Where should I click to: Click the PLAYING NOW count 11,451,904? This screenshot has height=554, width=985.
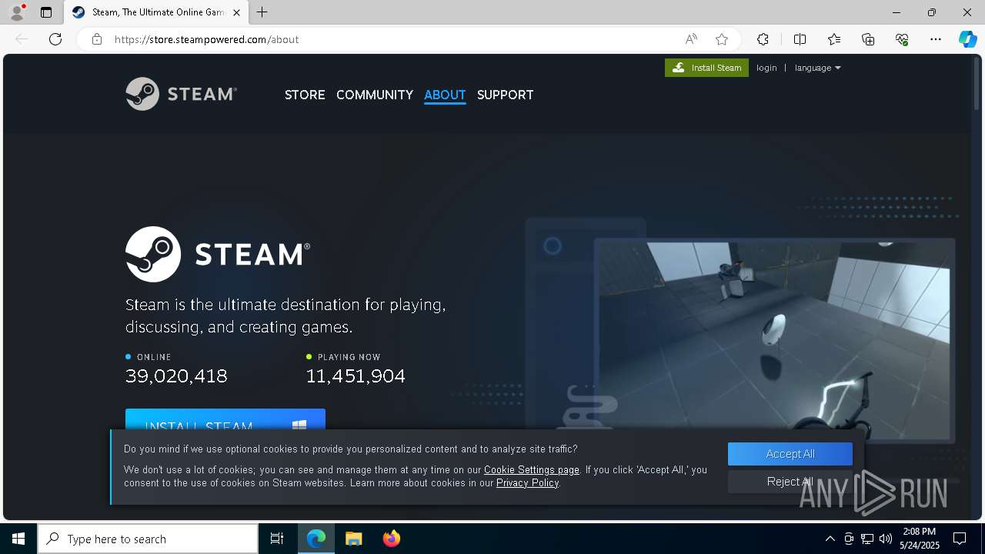click(x=356, y=375)
